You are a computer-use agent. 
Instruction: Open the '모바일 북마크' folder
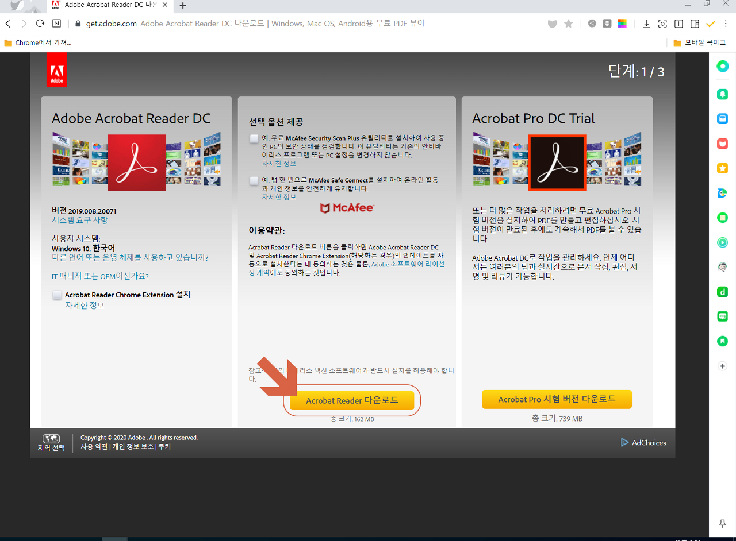click(x=699, y=42)
